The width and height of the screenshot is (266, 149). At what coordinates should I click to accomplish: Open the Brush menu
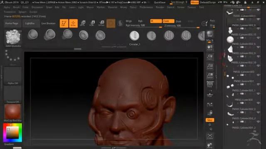[16, 7]
